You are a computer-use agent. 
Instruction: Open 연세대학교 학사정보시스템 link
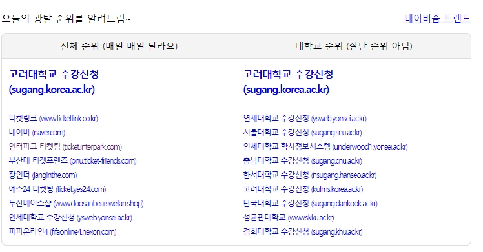pos(325,146)
